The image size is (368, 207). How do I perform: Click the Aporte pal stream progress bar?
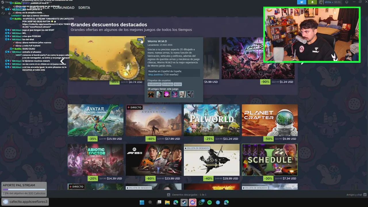(x=24, y=189)
